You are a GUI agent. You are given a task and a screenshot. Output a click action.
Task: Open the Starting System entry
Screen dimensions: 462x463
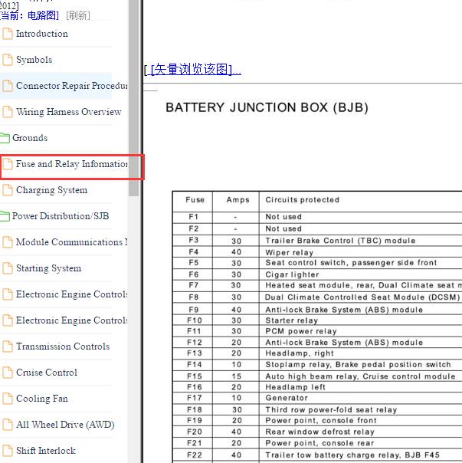(x=49, y=268)
